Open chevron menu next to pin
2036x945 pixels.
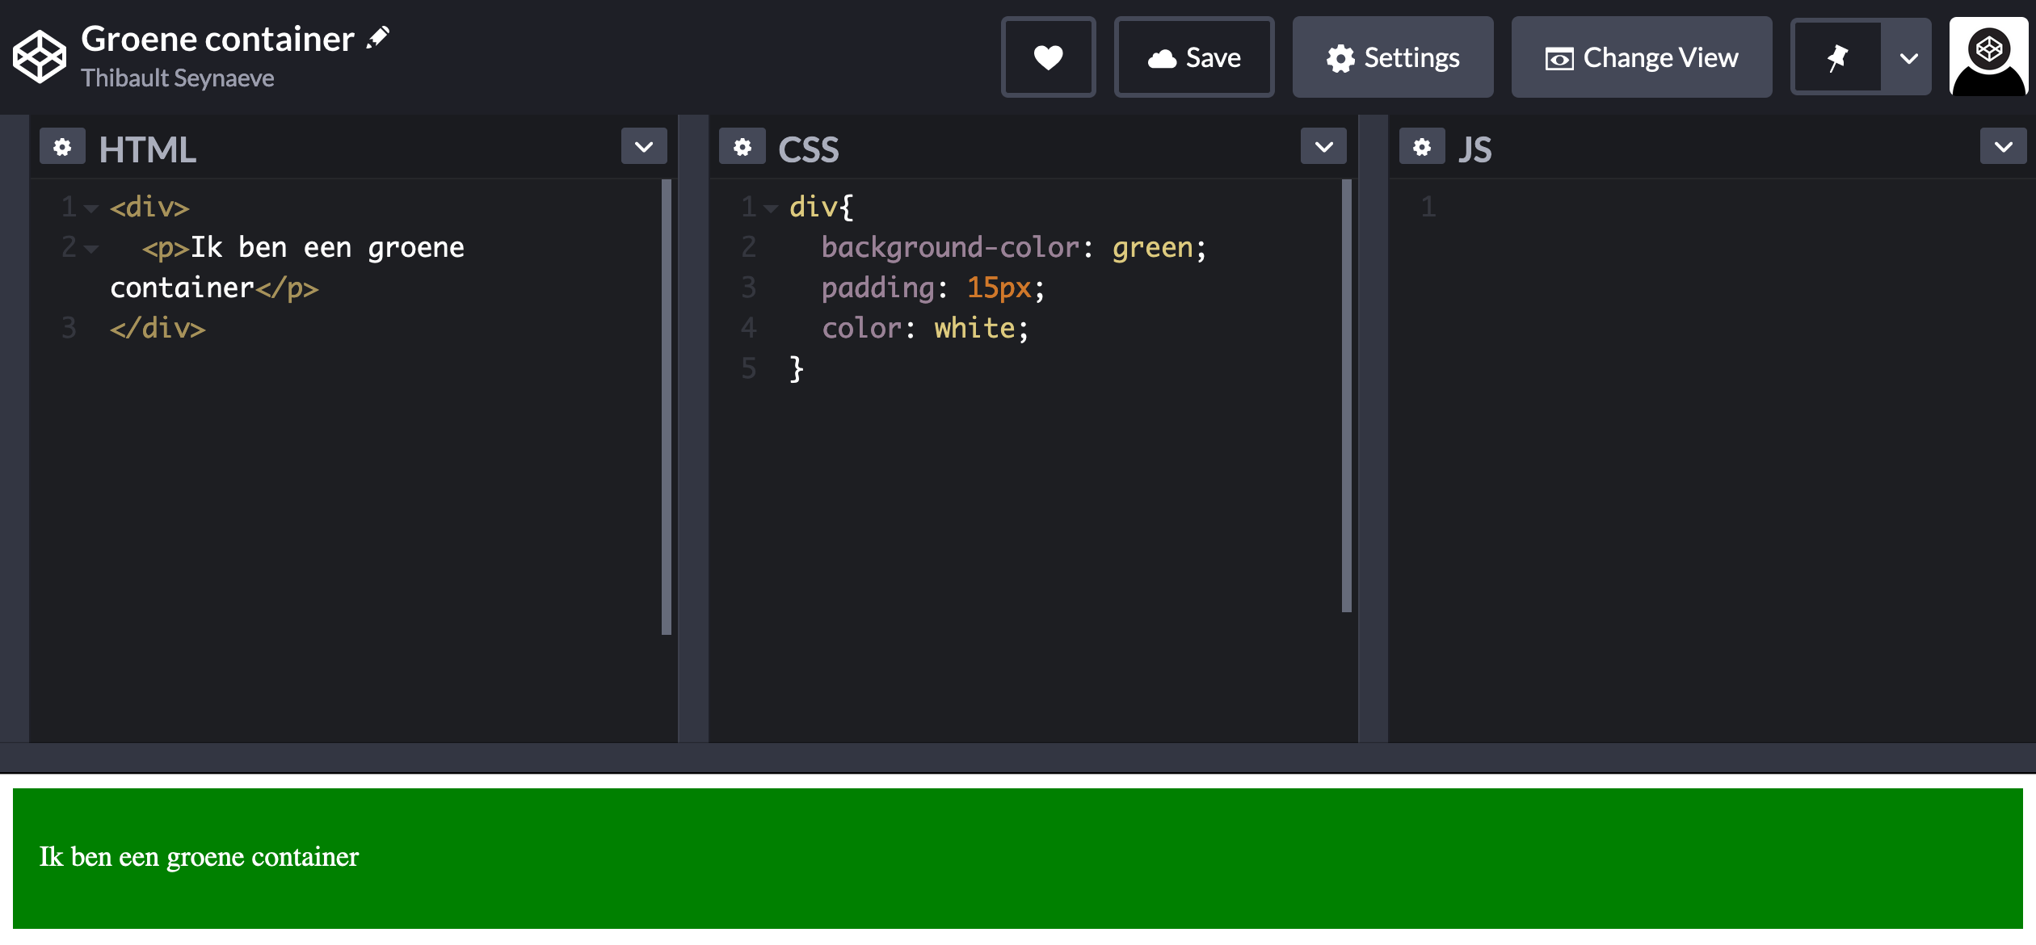1908,58
